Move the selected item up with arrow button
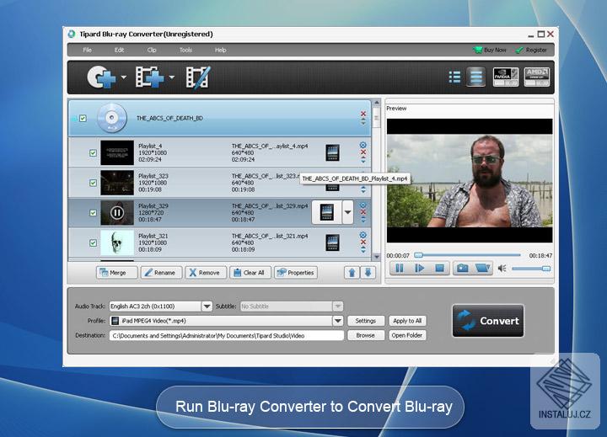 352,273
